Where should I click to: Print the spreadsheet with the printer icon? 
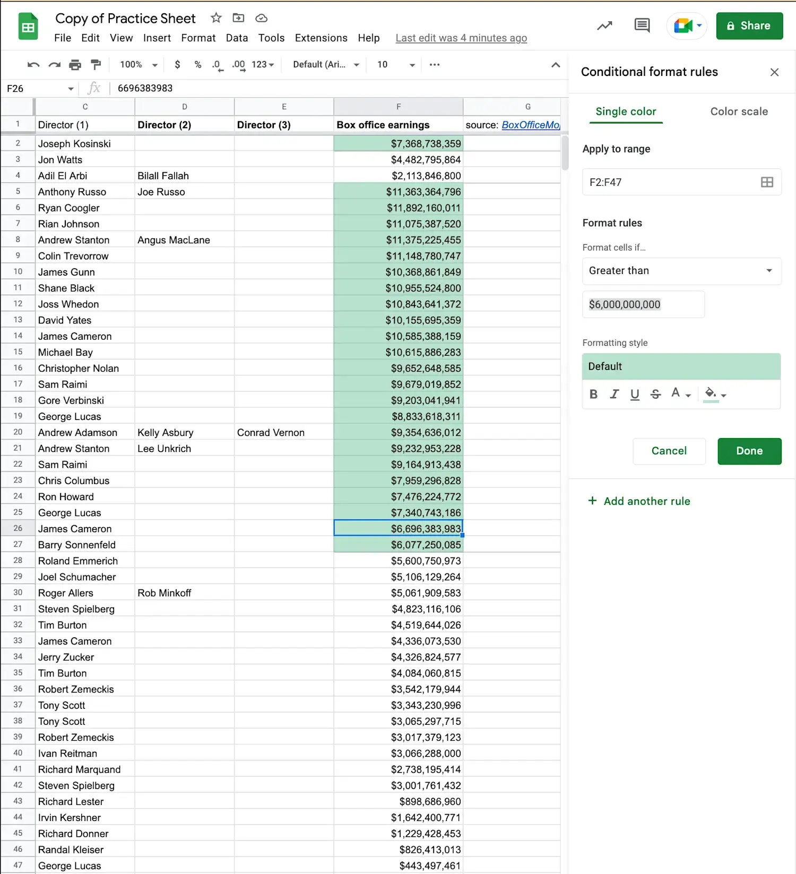pos(75,65)
